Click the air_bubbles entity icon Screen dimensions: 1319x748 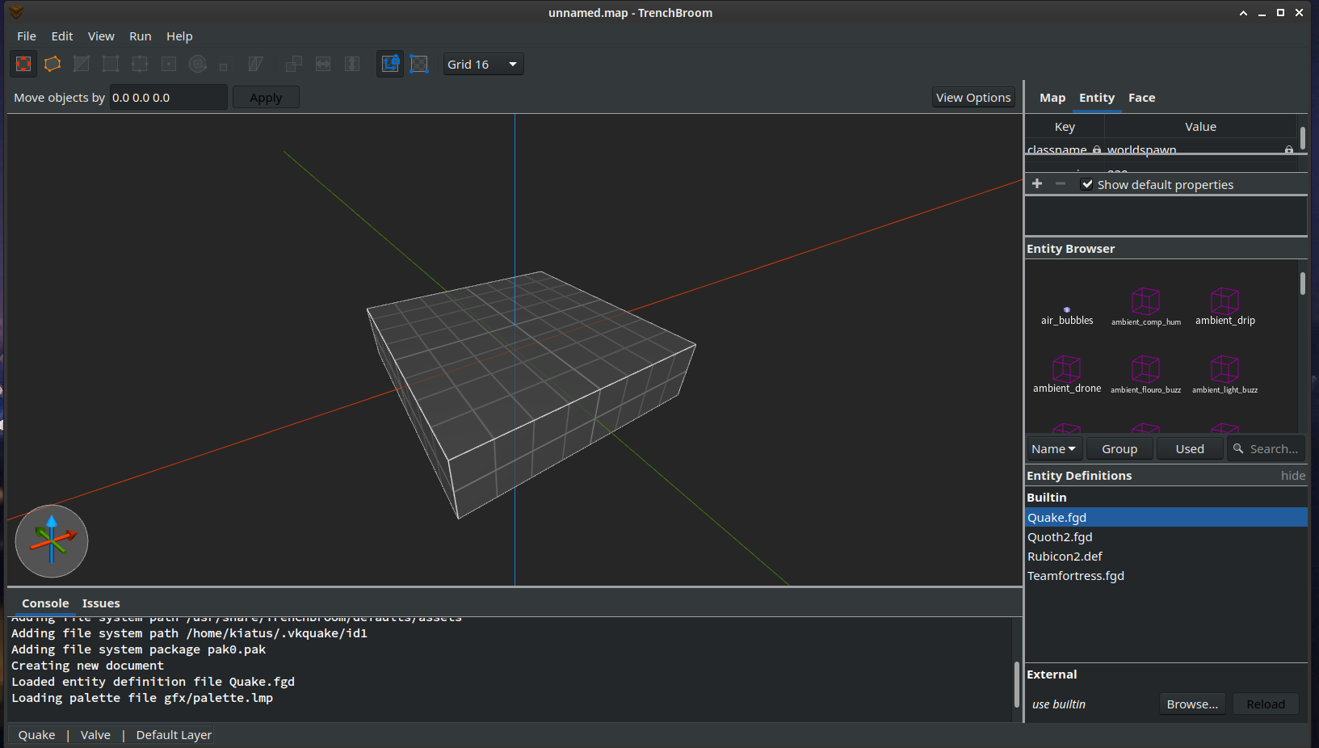(x=1067, y=309)
